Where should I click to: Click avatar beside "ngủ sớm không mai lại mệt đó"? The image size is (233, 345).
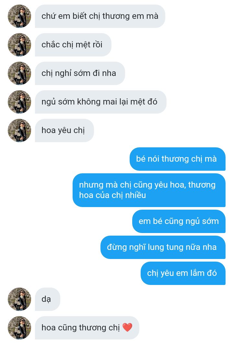[19, 102]
